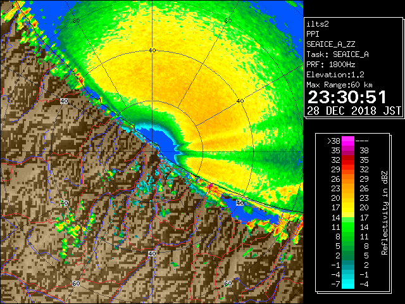Select the 'Task: SEAICE_A' line
This screenshot has height=304, width=405.
coord(337,54)
